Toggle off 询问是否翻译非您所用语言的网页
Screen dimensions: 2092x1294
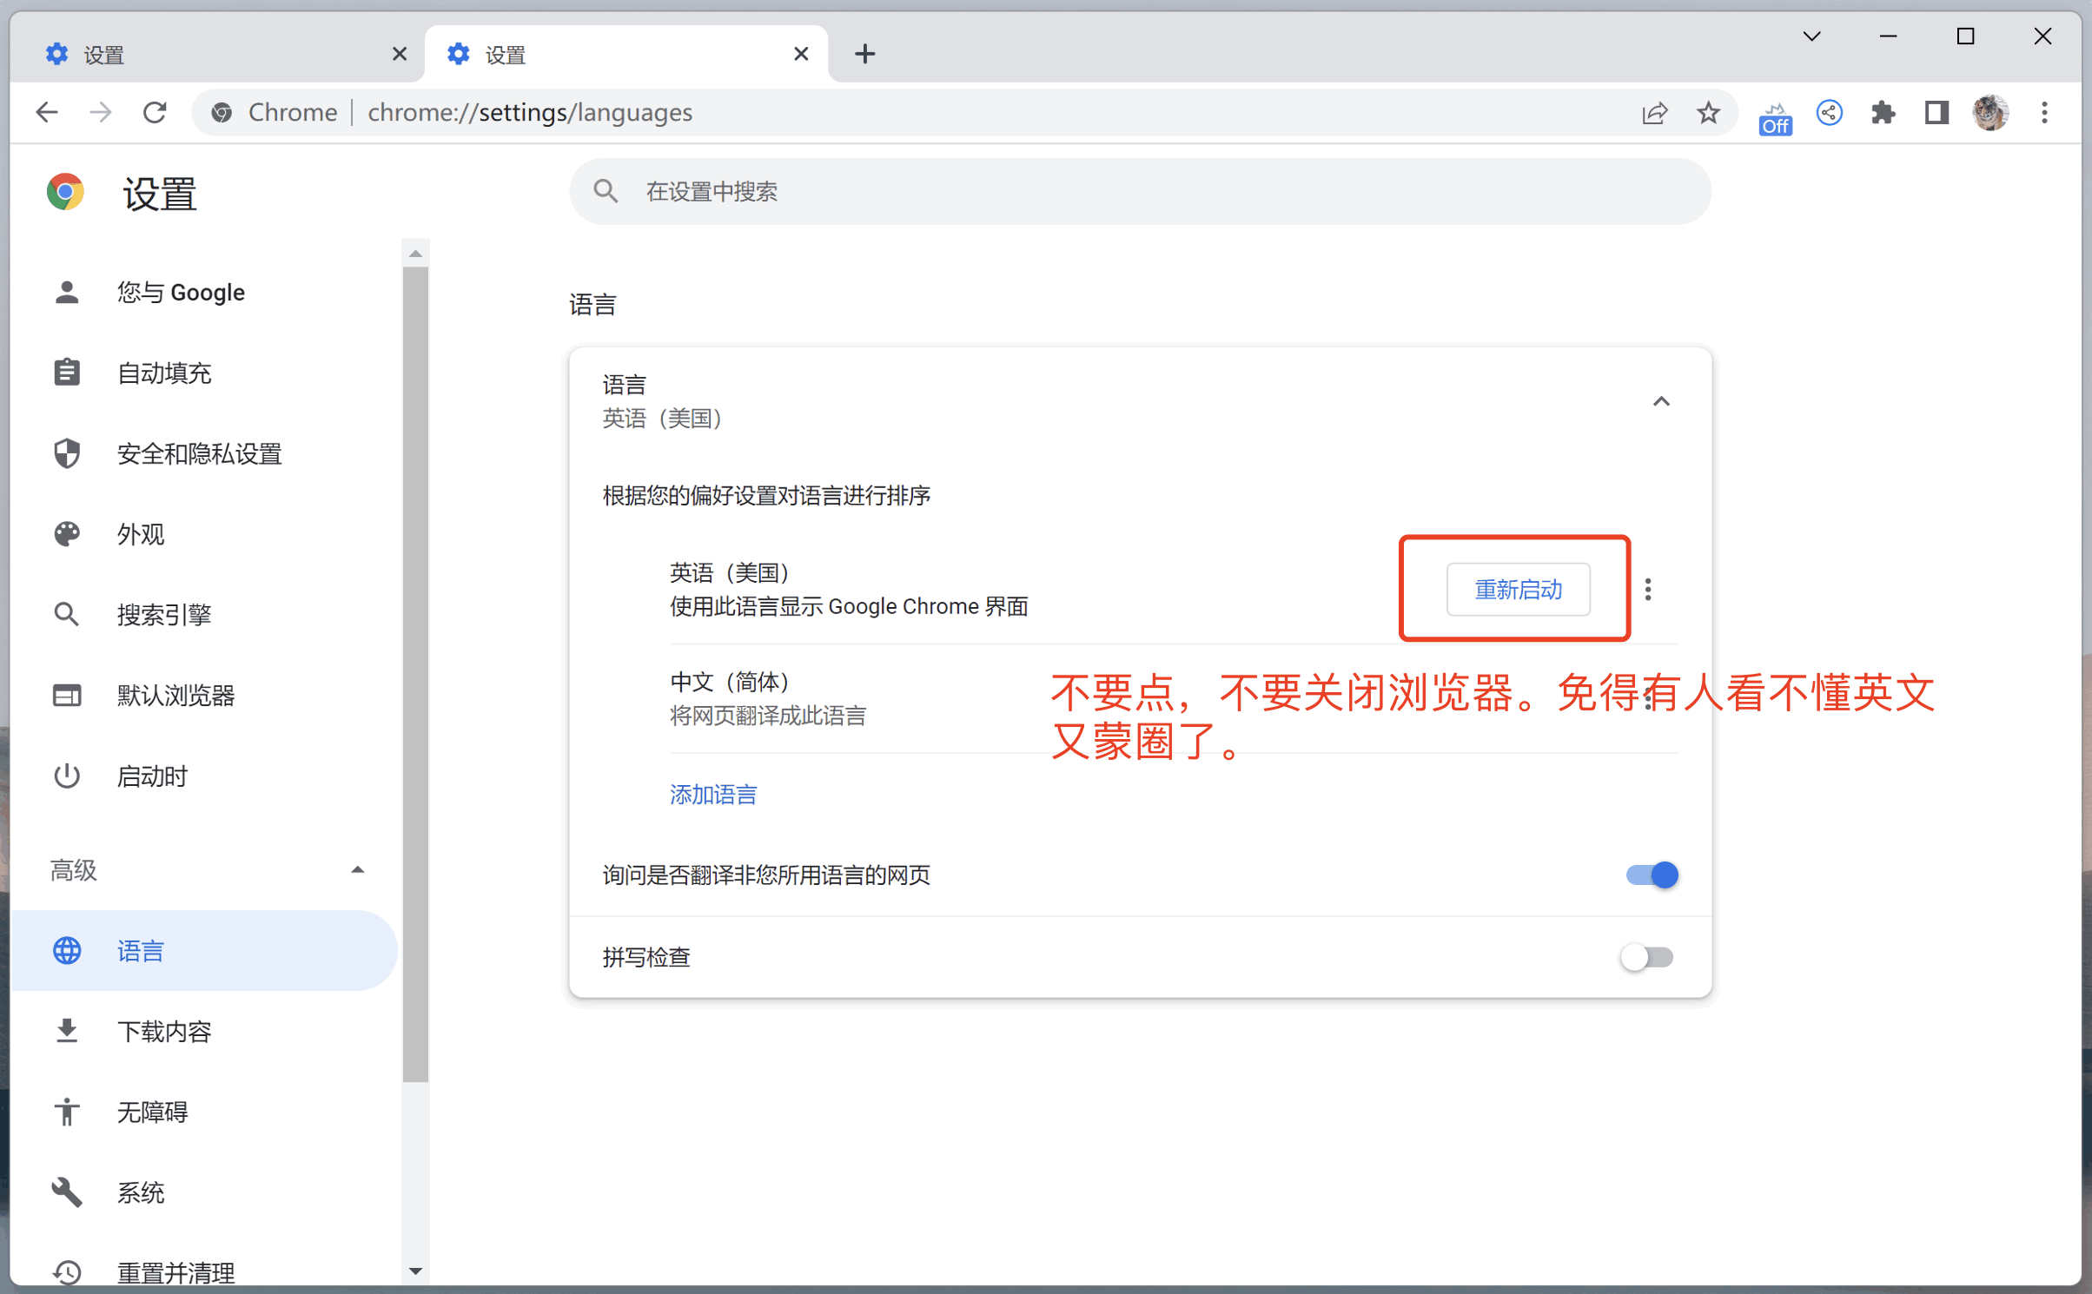1652,875
